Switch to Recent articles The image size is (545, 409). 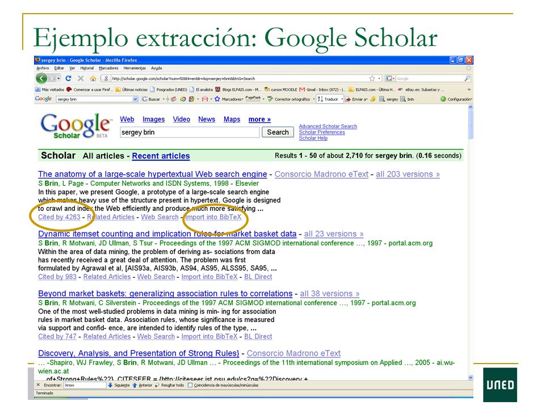[x=161, y=156]
